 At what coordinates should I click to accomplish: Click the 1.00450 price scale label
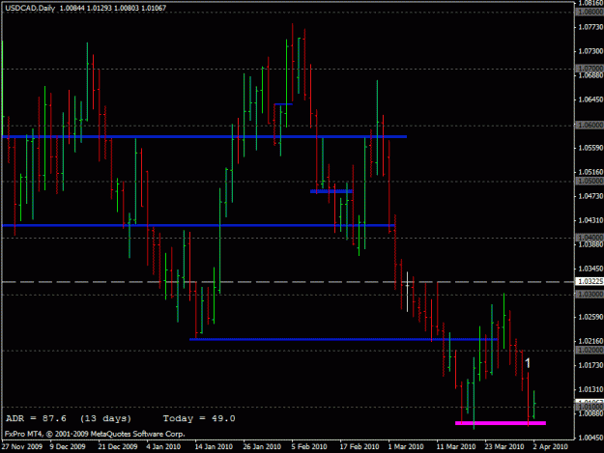(590, 438)
